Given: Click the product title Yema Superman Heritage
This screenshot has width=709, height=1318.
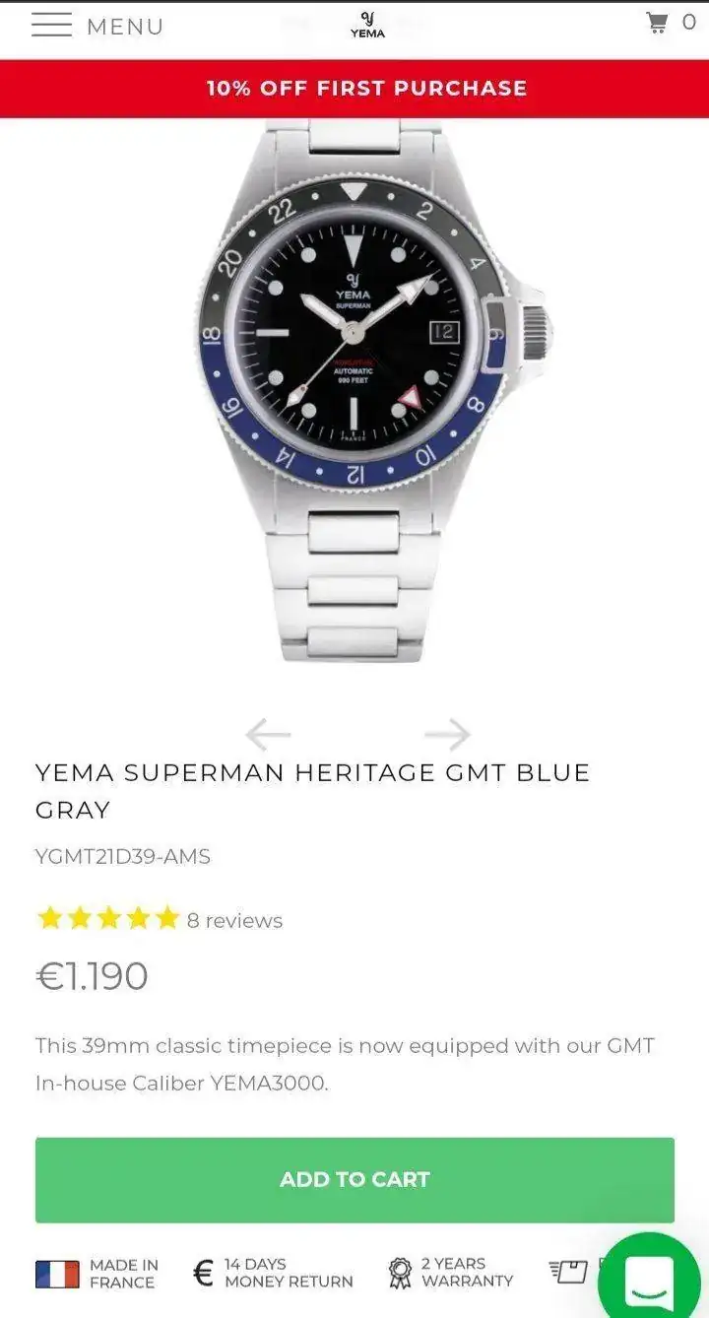Looking at the screenshot, I should click(x=312, y=791).
